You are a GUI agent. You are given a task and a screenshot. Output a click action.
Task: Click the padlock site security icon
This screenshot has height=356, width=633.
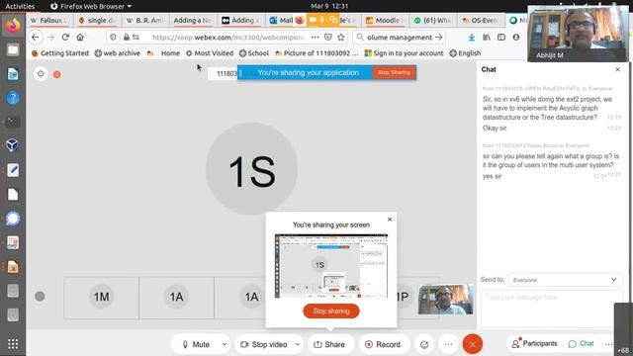127,38
